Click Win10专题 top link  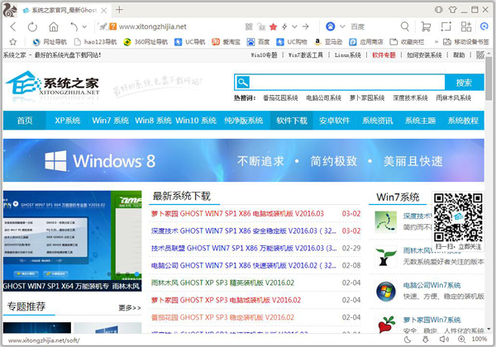pyautogui.click(x=264, y=55)
